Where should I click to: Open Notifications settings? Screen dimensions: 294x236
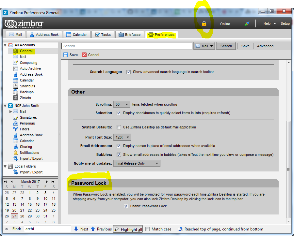(29, 153)
